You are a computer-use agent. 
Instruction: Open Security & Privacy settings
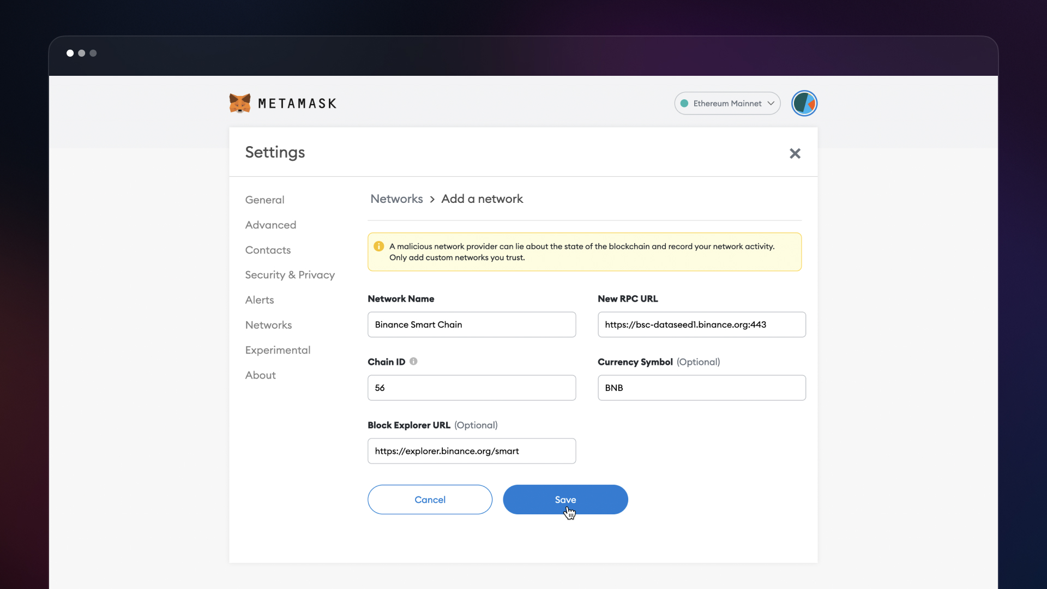(290, 275)
